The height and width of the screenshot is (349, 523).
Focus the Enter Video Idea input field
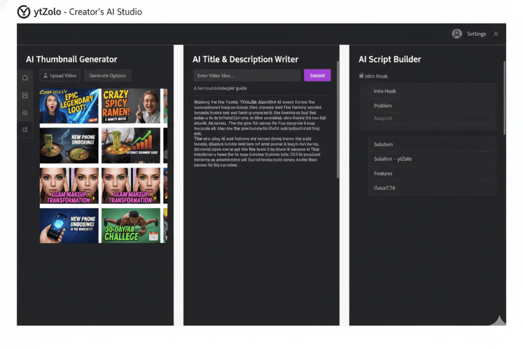[247, 76]
